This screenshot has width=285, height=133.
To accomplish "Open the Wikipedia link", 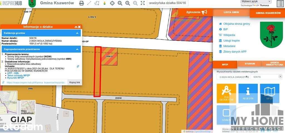I will coord(229,35).
